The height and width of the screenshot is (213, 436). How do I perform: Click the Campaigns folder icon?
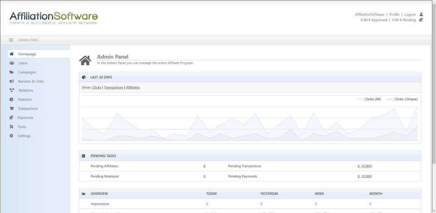click(11, 72)
